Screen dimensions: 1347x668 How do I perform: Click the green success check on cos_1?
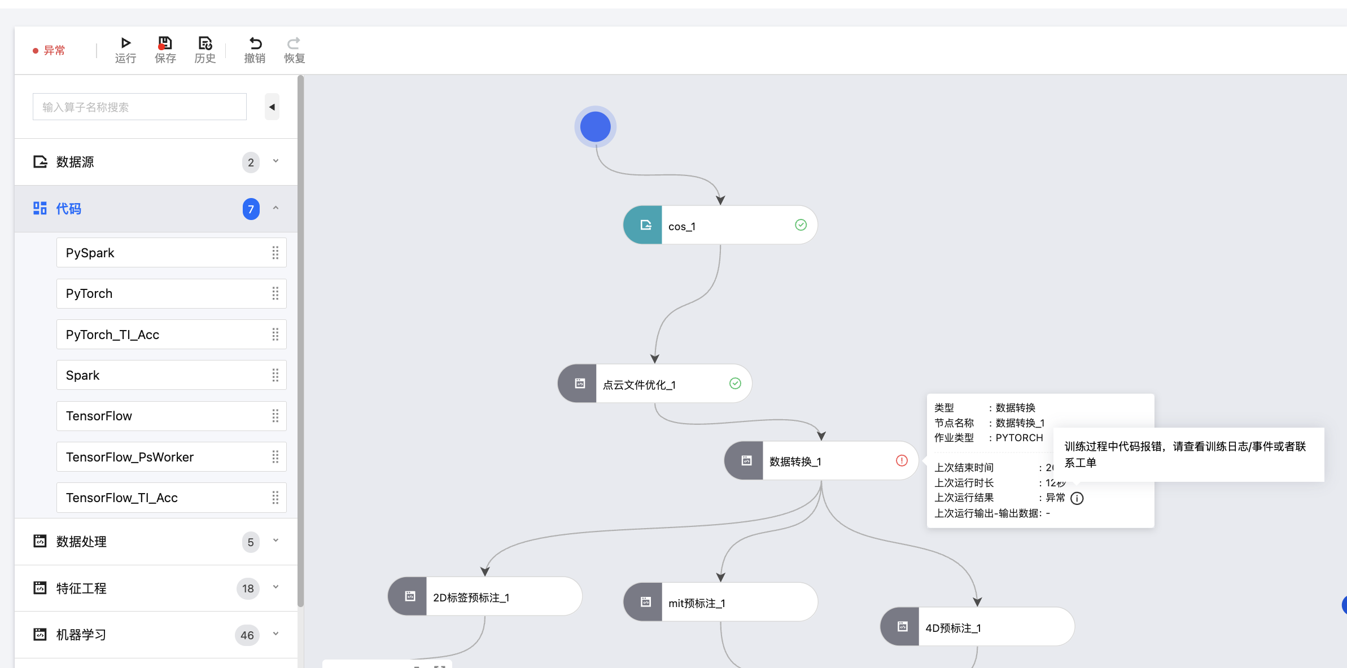(801, 225)
